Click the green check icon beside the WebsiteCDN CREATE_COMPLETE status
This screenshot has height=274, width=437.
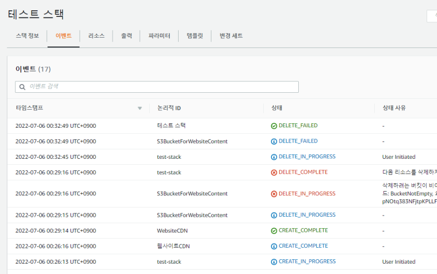[x=274, y=230]
